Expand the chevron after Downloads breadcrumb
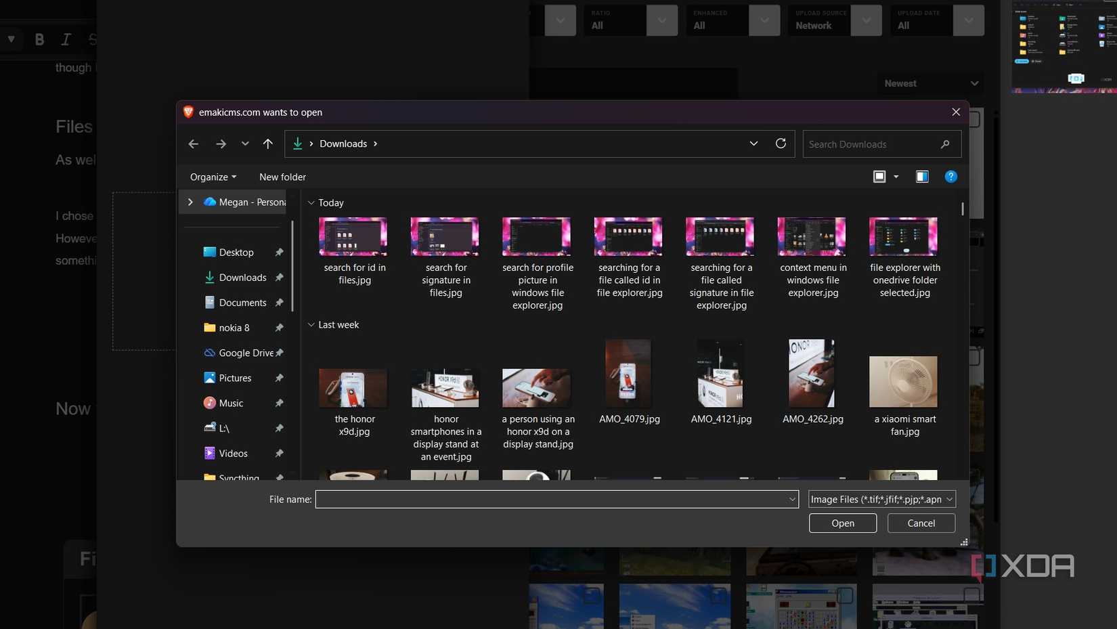Screen dimensions: 1117x629 [375, 144]
